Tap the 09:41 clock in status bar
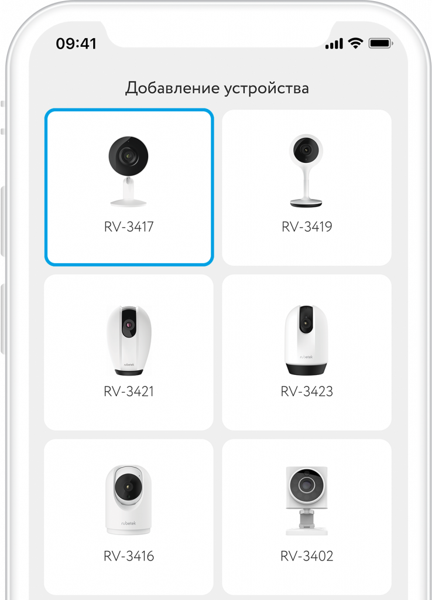 coord(76,43)
